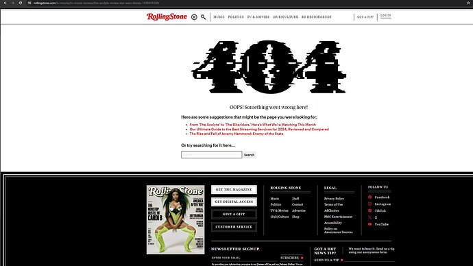
Task: Open Facebook icon in Follow Us
Action: click(370, 197)
